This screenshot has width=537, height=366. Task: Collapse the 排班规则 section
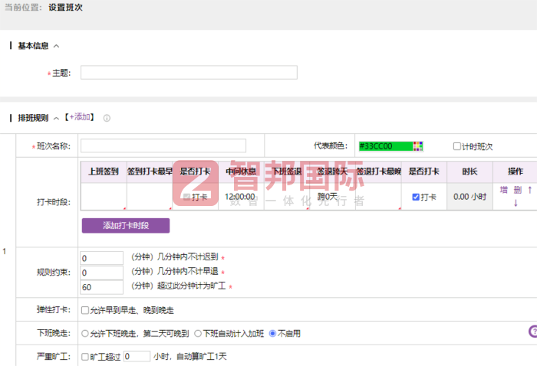(x=57, y=118)
